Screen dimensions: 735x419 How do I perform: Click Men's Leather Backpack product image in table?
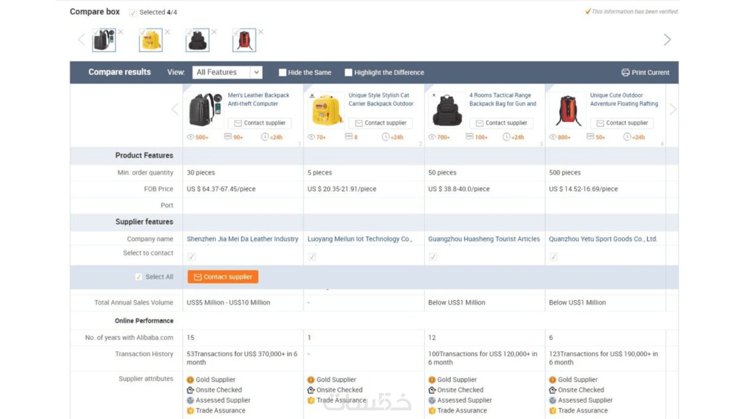(x=205, y=110)
